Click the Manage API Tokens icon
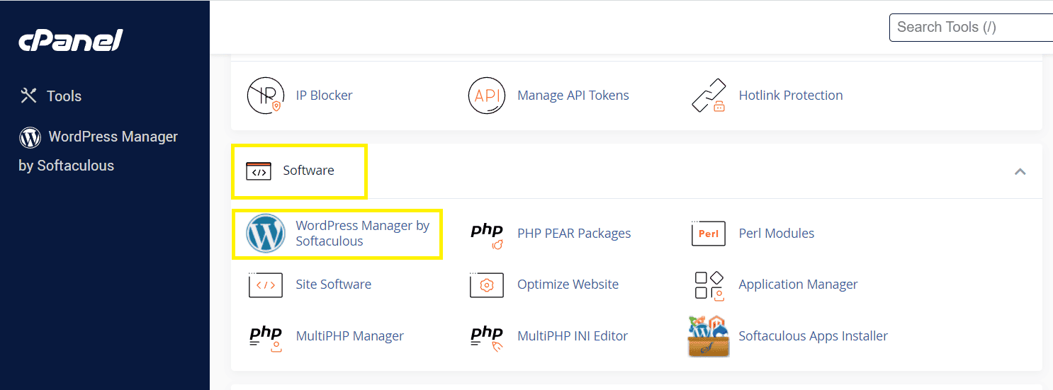The height and width of the screenshot is (390, 1053). (x=487, y=96)
